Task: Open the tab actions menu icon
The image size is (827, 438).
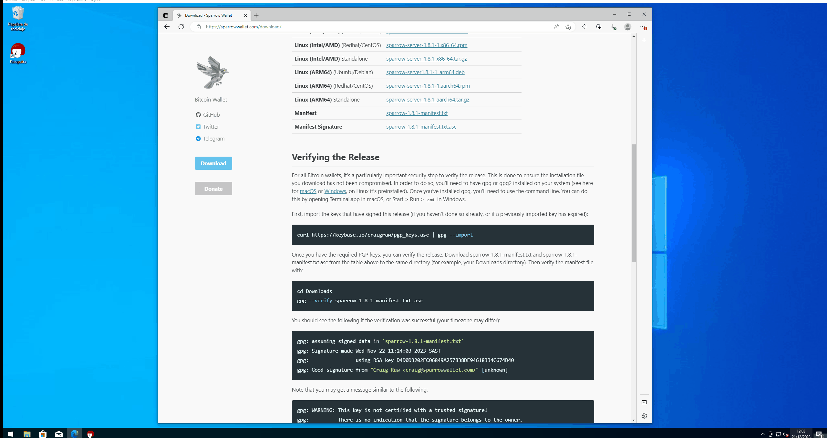Action: coord(166,15)
